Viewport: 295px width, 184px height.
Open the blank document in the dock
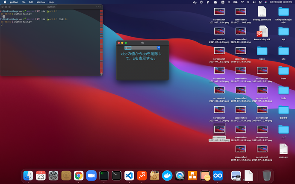click(248, 175)
